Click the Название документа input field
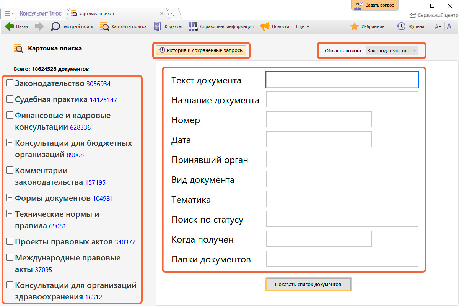 [x=342, y=99]
